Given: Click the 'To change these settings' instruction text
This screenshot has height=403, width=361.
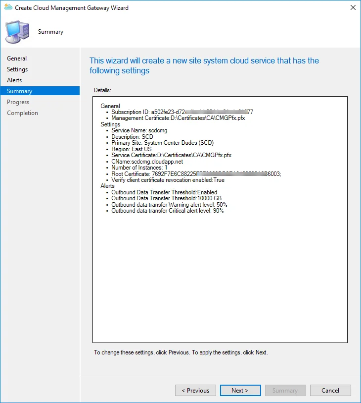Looking at the screenshot, I should pos(181,352).
